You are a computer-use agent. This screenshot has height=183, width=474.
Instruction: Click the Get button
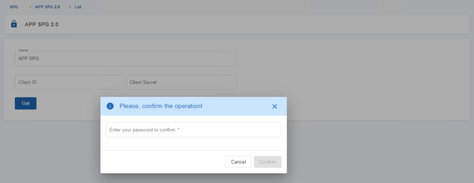[26, 103]
